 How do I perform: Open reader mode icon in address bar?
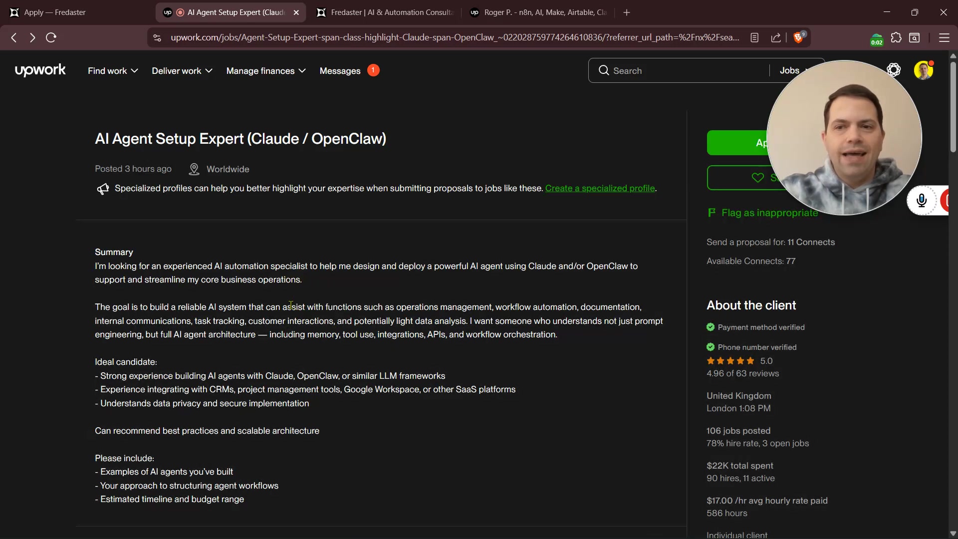754,38
